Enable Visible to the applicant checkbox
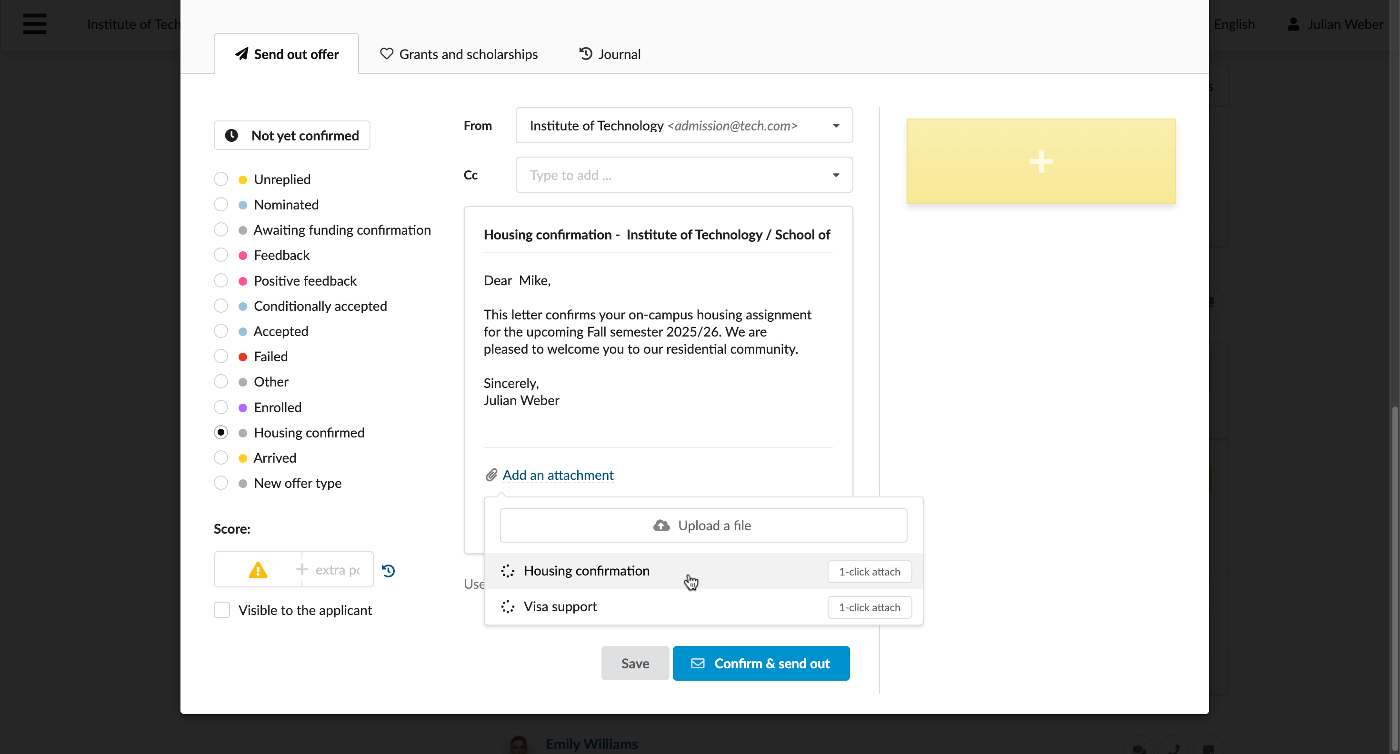The image size is (1400, 754). pos(222,609)
